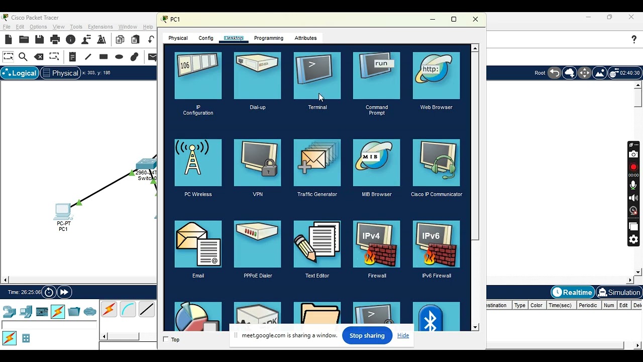This screenshot has height=362, width=643.
Task: Open the PPPoE Dialer app
Action: (x=257, y=244)
